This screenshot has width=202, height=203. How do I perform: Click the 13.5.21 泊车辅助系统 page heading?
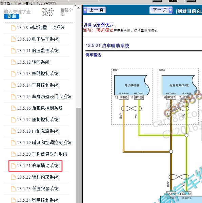point(107,46)
